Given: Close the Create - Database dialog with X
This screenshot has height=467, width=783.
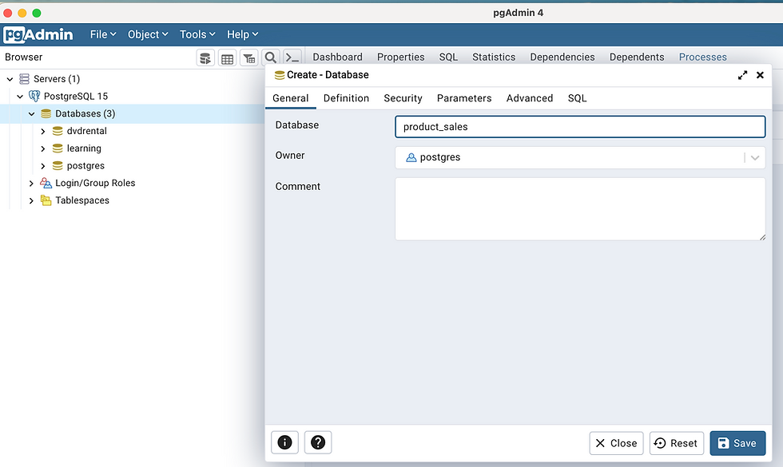Looking at the screenshot, I should 760,75.
